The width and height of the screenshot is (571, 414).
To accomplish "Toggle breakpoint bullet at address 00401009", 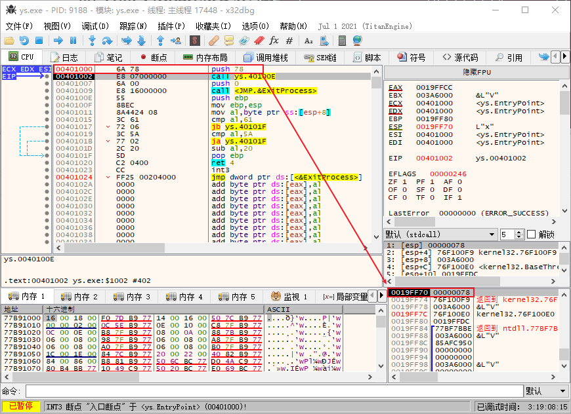I will tap(47, 91).
